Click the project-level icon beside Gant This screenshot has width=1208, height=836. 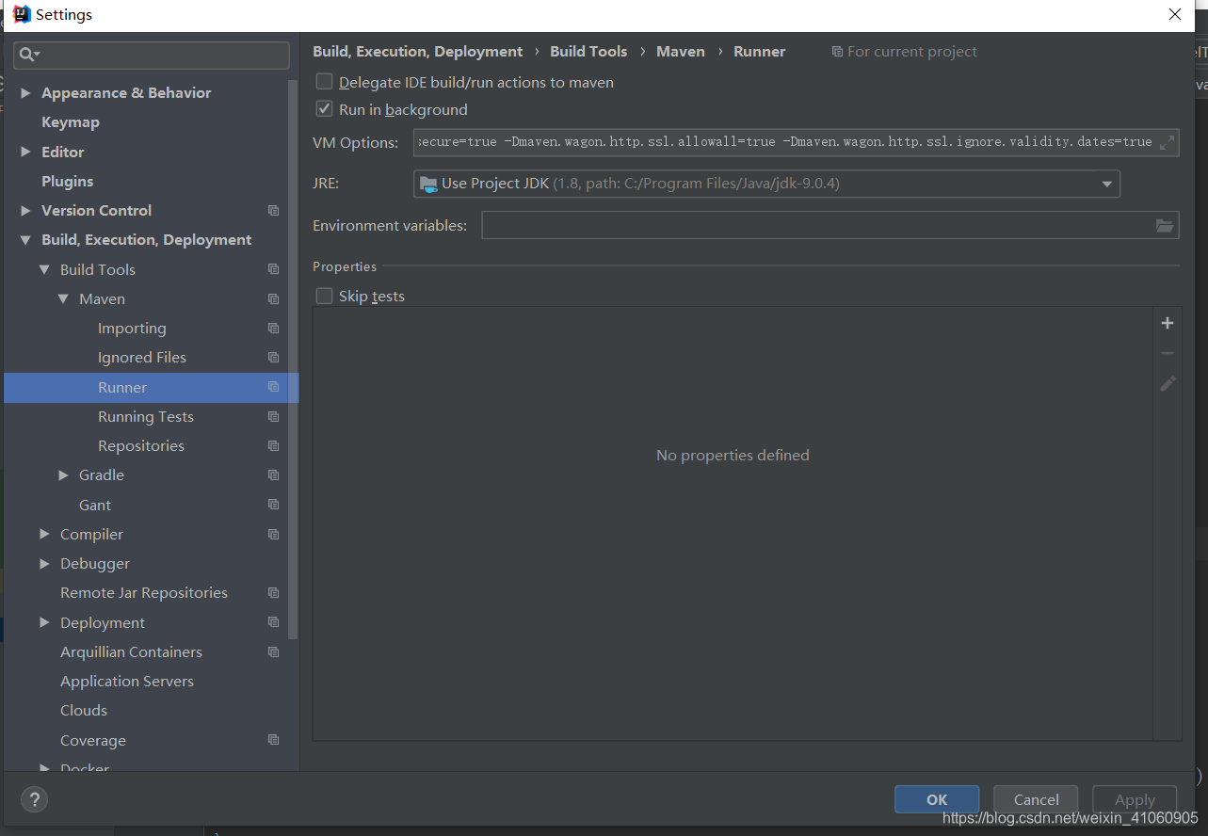273,505
